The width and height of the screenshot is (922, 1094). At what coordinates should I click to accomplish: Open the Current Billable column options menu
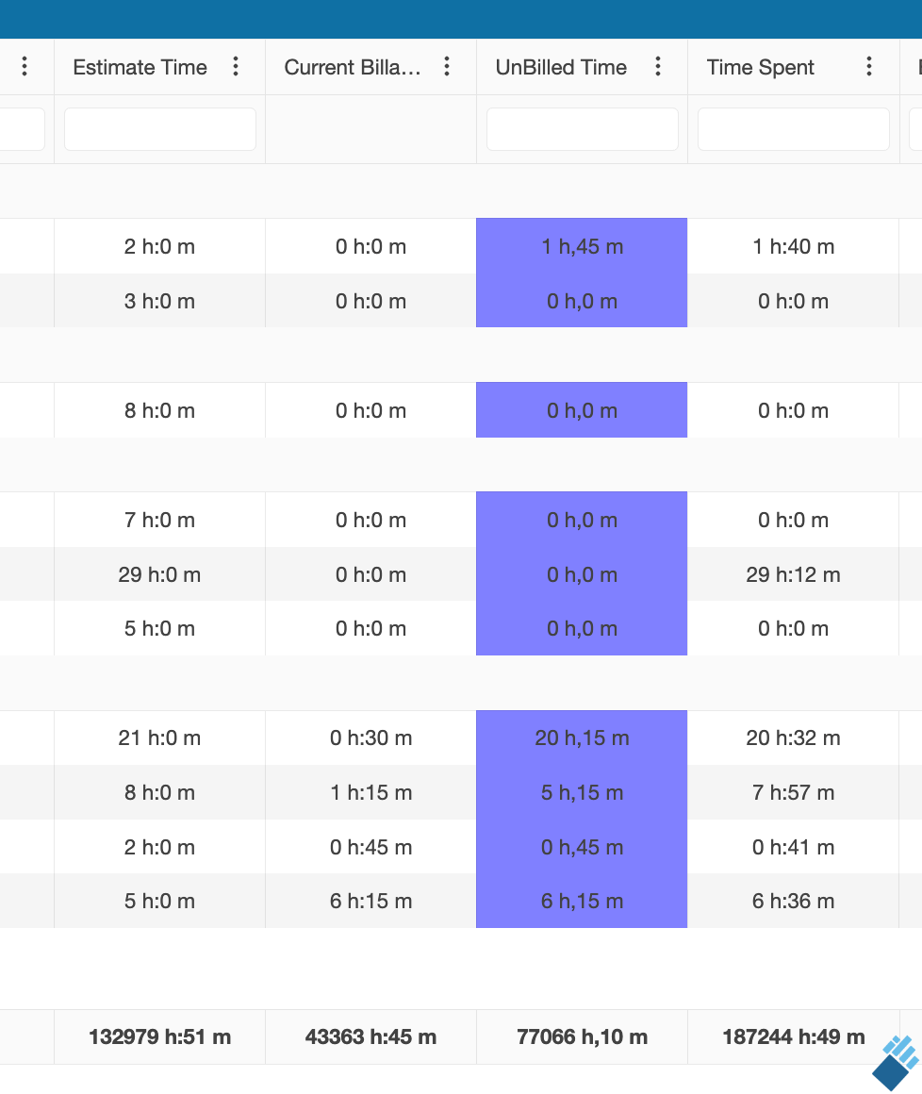click(x=447, y=66)
